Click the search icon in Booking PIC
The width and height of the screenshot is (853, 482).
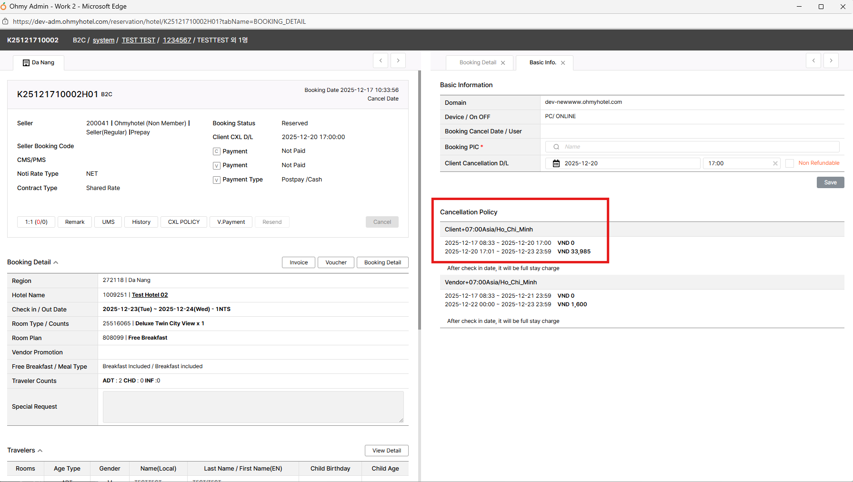[x=556, y=147]
